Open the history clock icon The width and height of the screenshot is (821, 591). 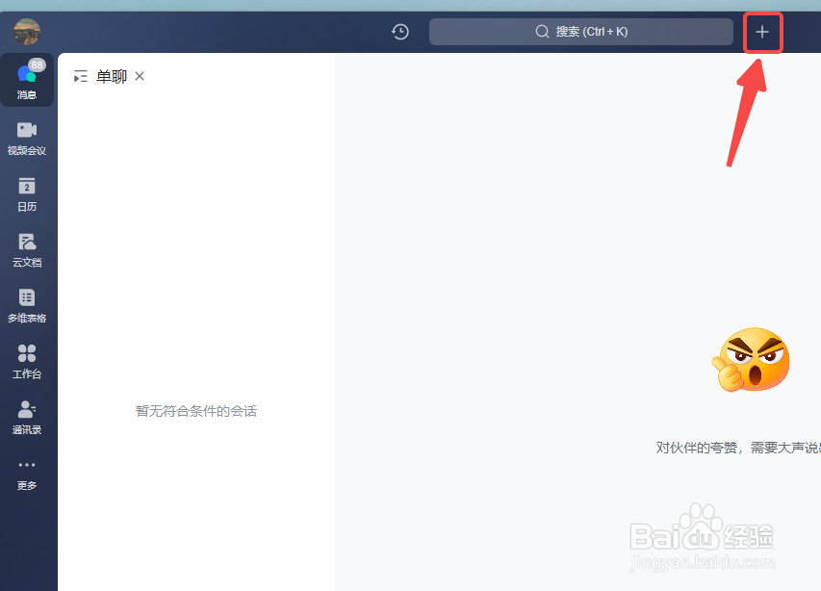[400, 32]
